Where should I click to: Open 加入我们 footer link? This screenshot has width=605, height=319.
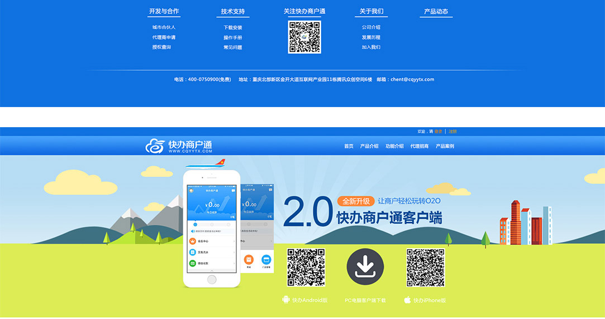tap(371, 47)
